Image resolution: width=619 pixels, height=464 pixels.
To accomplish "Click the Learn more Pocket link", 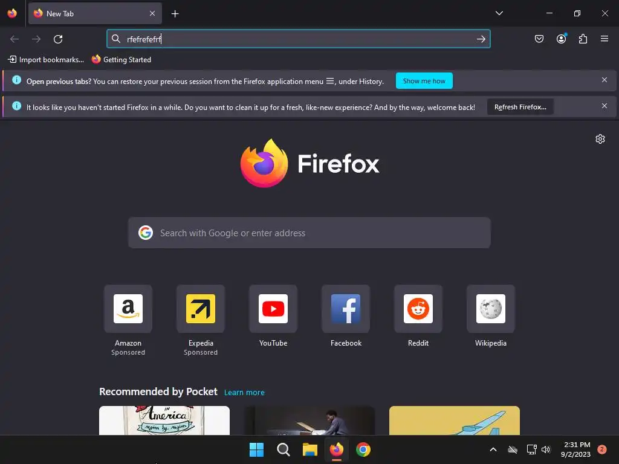I will point(244,392).
